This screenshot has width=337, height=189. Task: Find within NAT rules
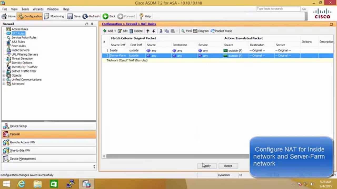coord(186,31)
